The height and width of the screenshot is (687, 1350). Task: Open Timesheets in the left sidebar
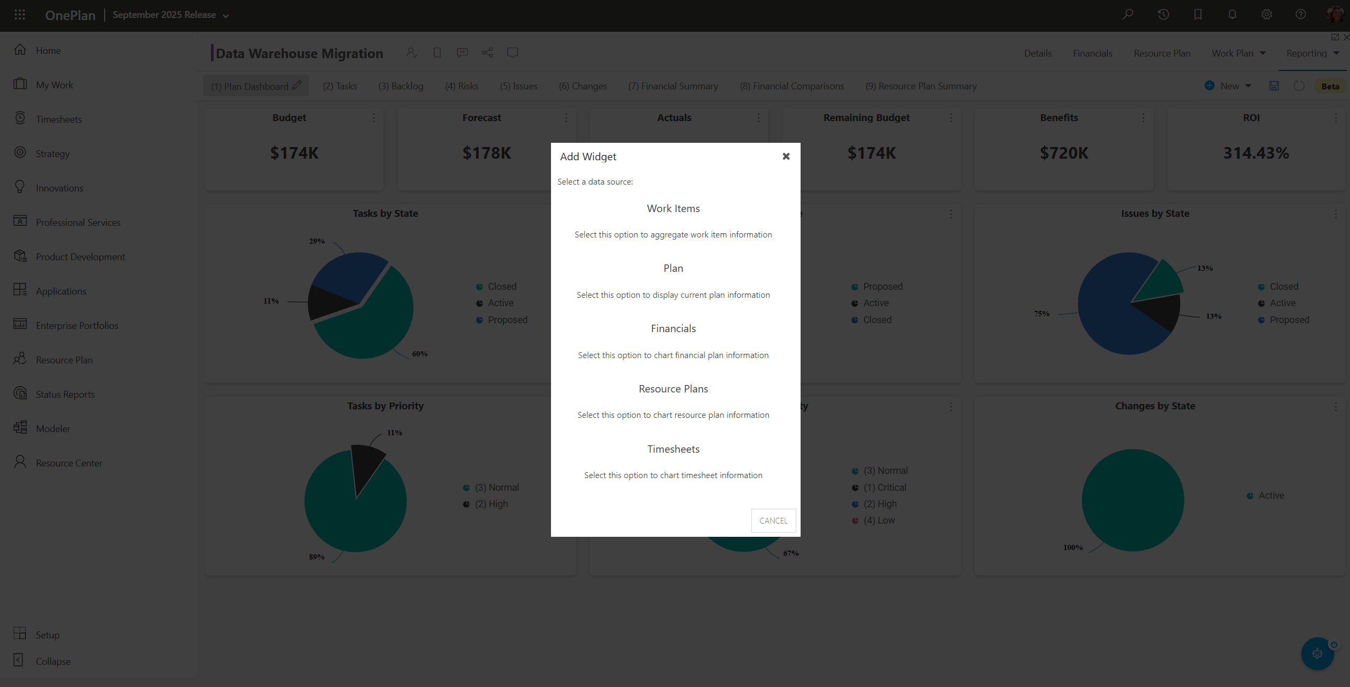[x=59, y=120]
